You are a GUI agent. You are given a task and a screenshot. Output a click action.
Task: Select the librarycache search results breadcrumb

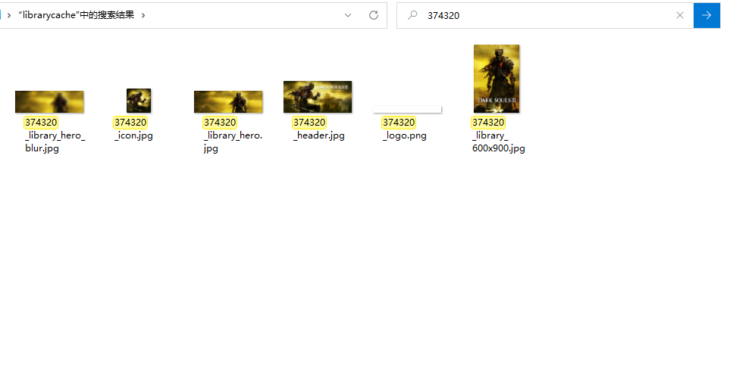(x=77, y=15)
